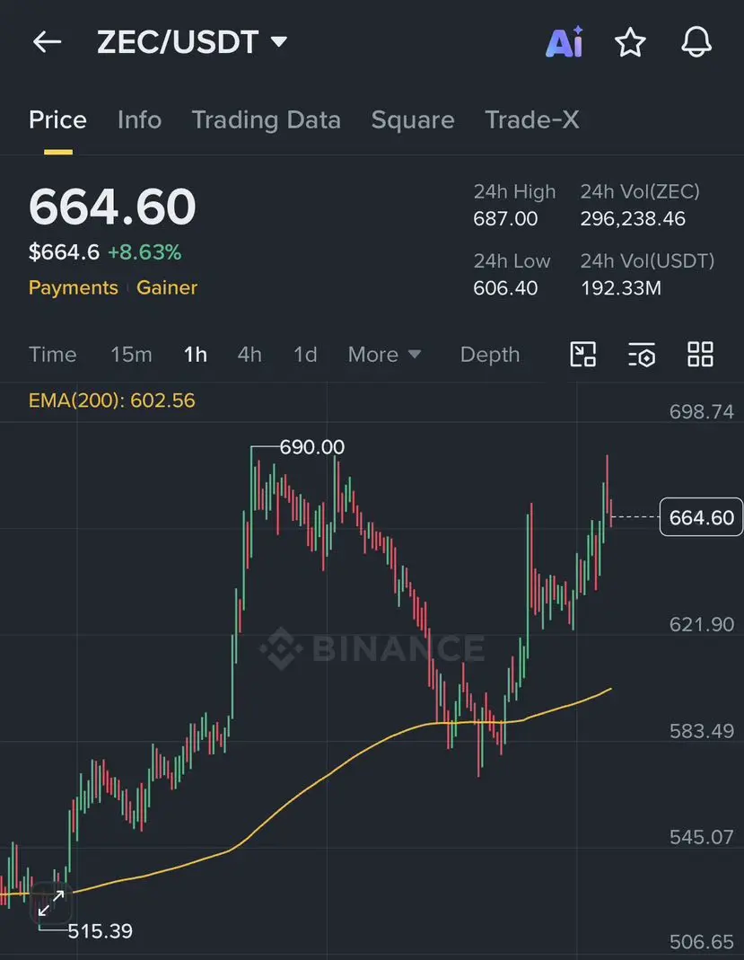744x960 pixels.
Task: Tap the Gainer tag
Action: (167, 287)
